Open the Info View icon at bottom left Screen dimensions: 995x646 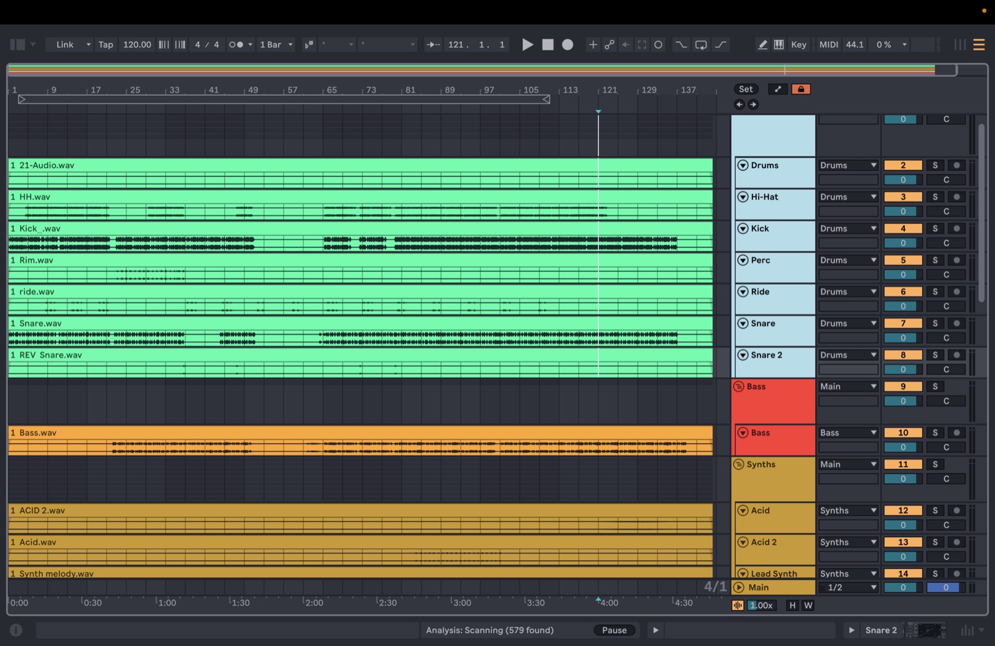[16, 630]
